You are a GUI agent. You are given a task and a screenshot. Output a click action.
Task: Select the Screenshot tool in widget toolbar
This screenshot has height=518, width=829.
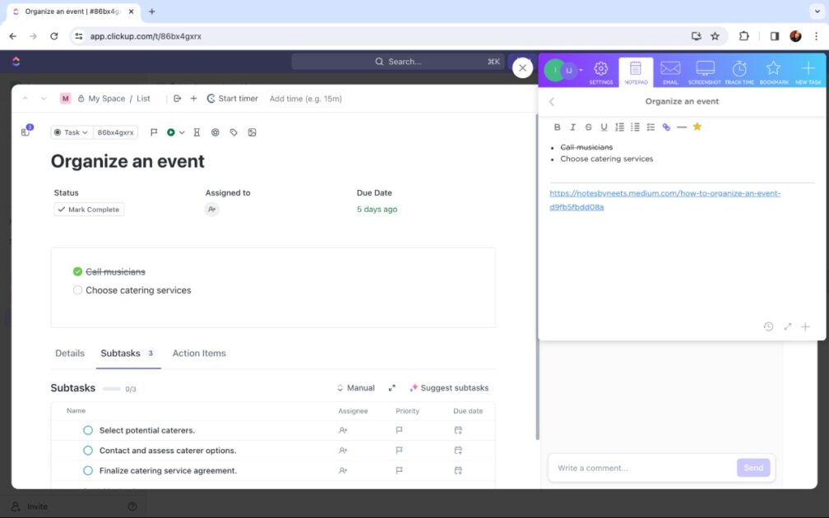click(704, 69)
